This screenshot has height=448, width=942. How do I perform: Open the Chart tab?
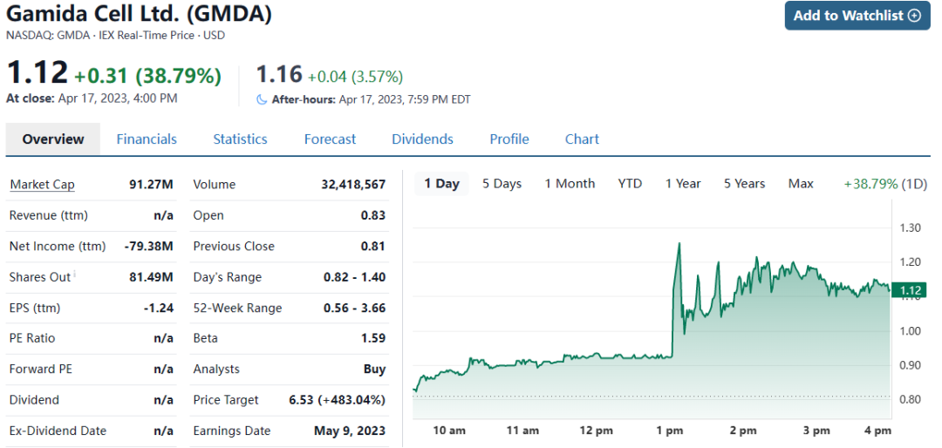tap(582, 139)
